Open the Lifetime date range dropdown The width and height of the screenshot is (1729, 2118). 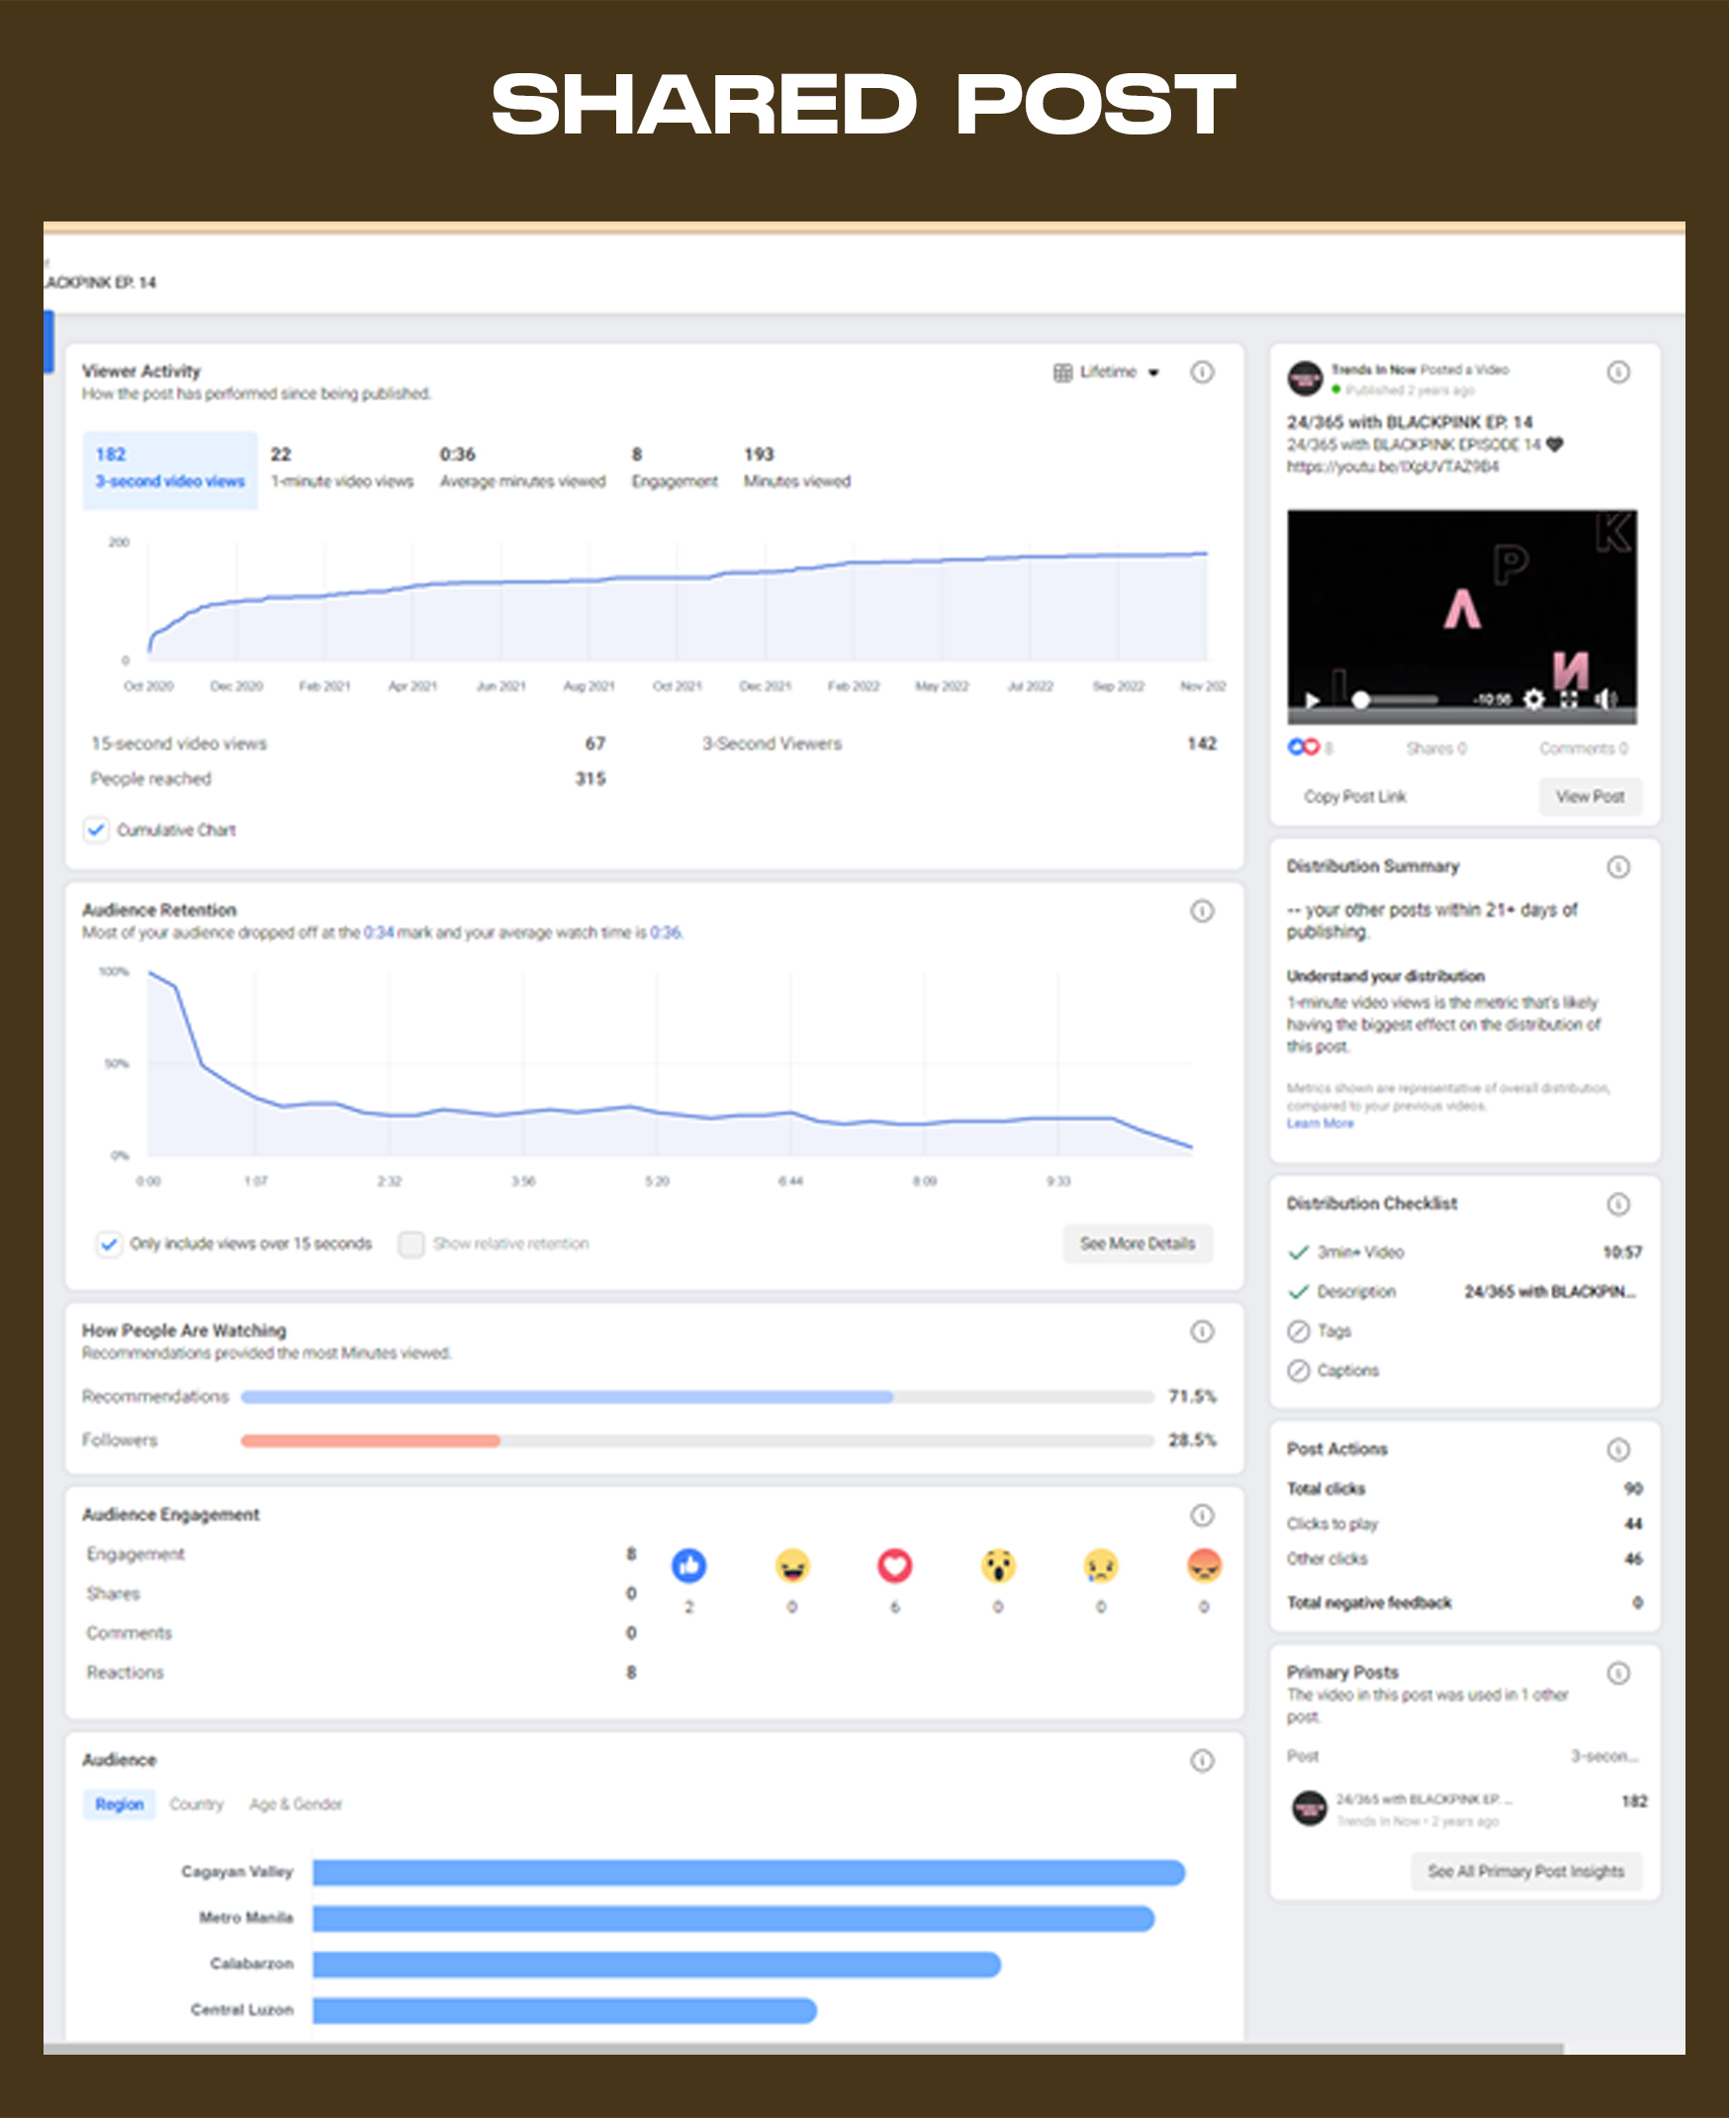tap(1107, 373)
